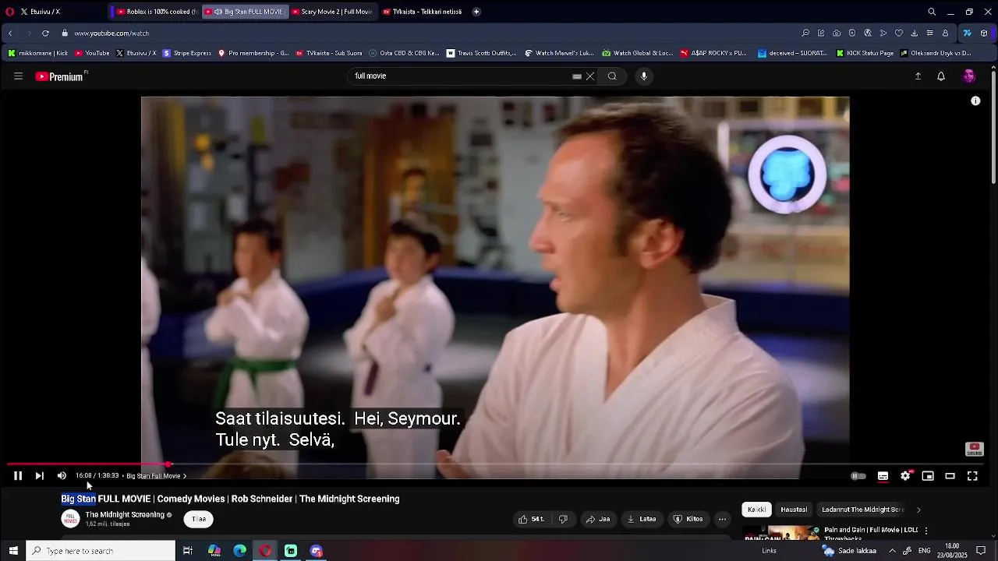Thank the creator with Kiitos button
This screenshot has width=998, height=561.
pos(688,519)
